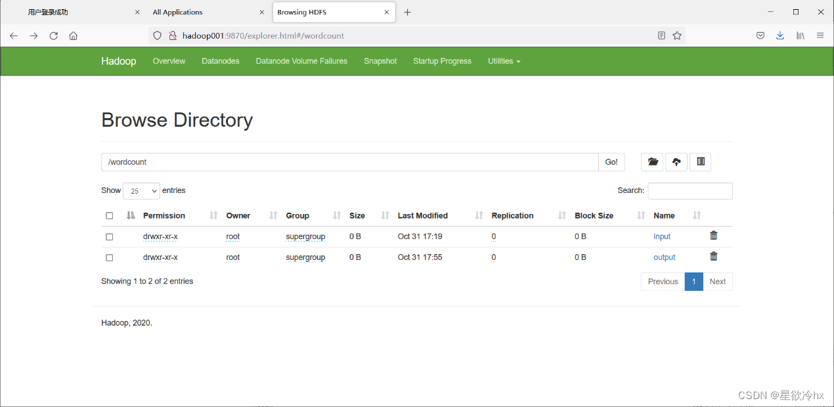Click the Oct 31 17:19 modified time
The height and width of the screenshot is (407, 834).
(x=420, y=236)
